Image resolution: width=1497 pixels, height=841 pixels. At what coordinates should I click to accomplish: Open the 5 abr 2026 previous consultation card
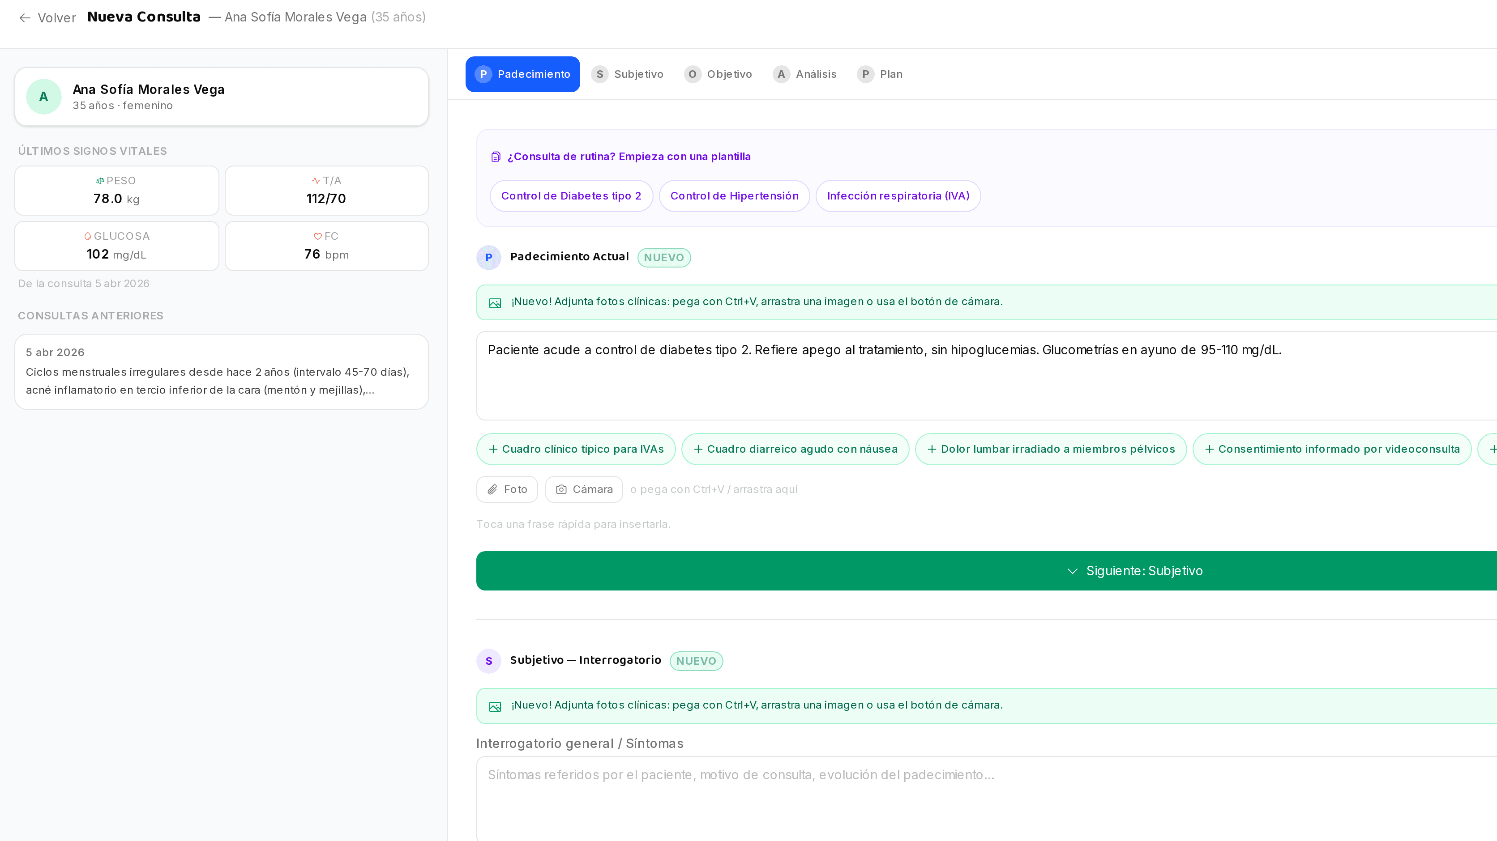(222, 372)
